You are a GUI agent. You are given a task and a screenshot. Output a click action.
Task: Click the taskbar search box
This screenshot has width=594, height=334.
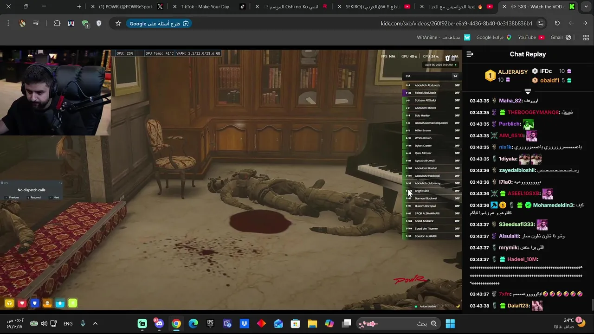(x=399, y=323)
